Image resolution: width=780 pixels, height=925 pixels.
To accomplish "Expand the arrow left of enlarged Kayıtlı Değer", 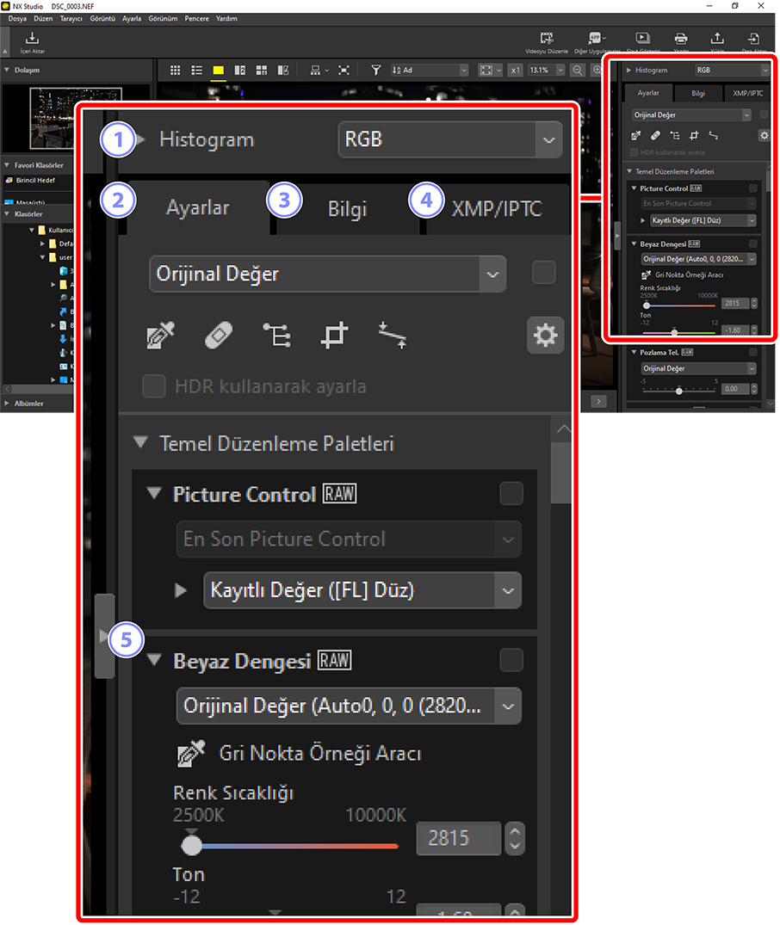I will pyautogui.click(x=182, y=590).
